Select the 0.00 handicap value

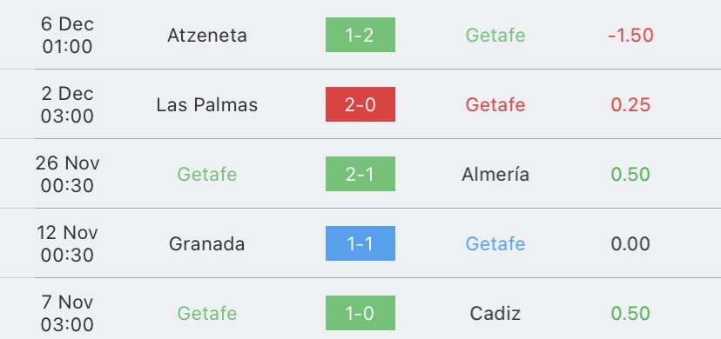(630, 243)
